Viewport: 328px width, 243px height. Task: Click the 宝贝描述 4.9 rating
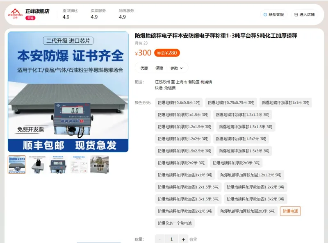tap(70, 14)
